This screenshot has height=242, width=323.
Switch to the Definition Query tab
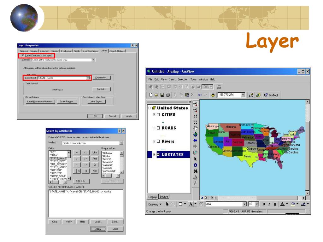(x=91, y=51)
